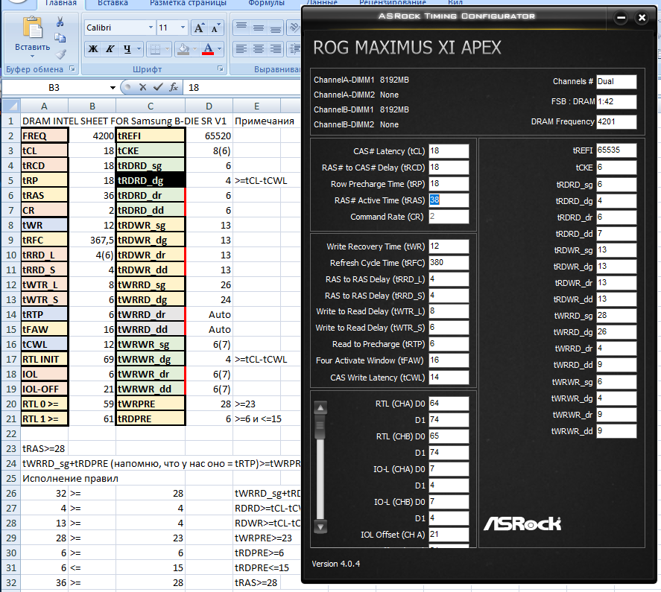The image size is (661, 592).
Task: Expand the font color dropdown arrow
Action: pyautogui.click(x=219, y=49)
